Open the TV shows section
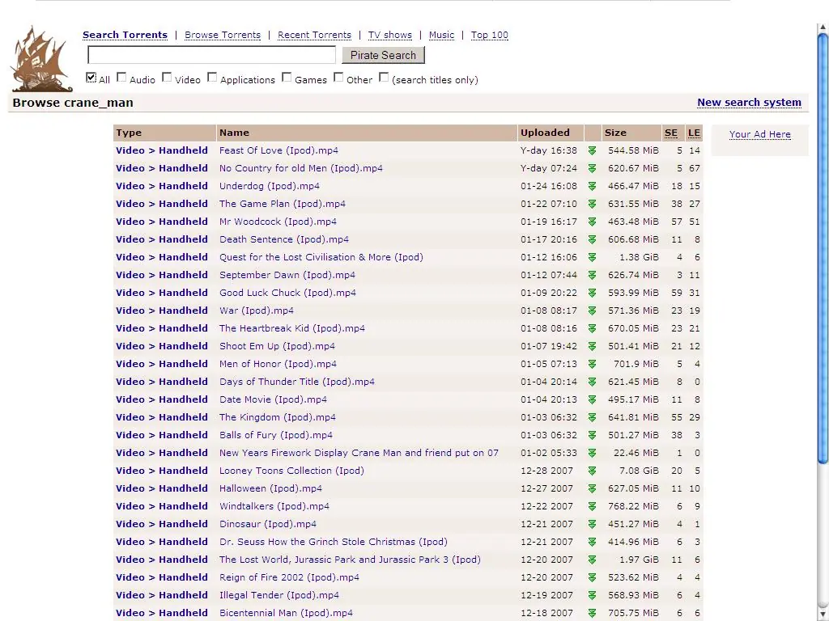 coord(390,35)
